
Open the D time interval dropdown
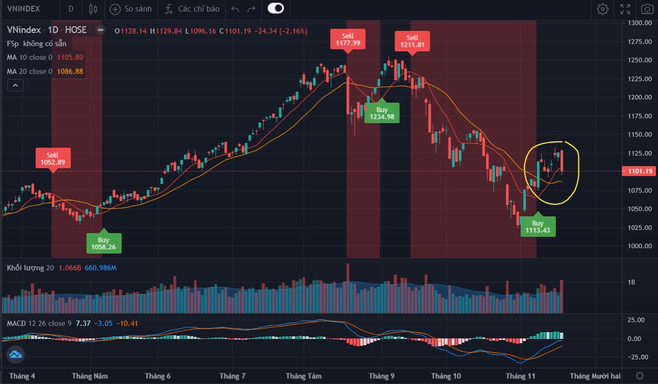tap(71, 9)
